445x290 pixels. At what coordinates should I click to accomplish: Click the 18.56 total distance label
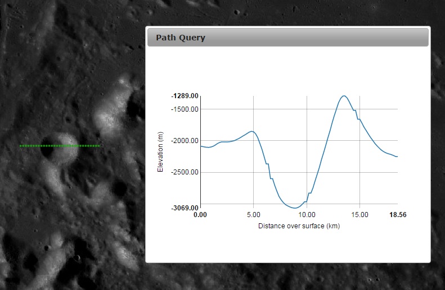point(397,215)
